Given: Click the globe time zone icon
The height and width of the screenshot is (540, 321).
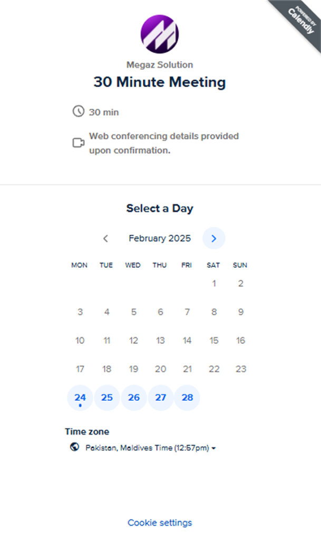Looking at the screenshot, I should [x=74, y=447].
